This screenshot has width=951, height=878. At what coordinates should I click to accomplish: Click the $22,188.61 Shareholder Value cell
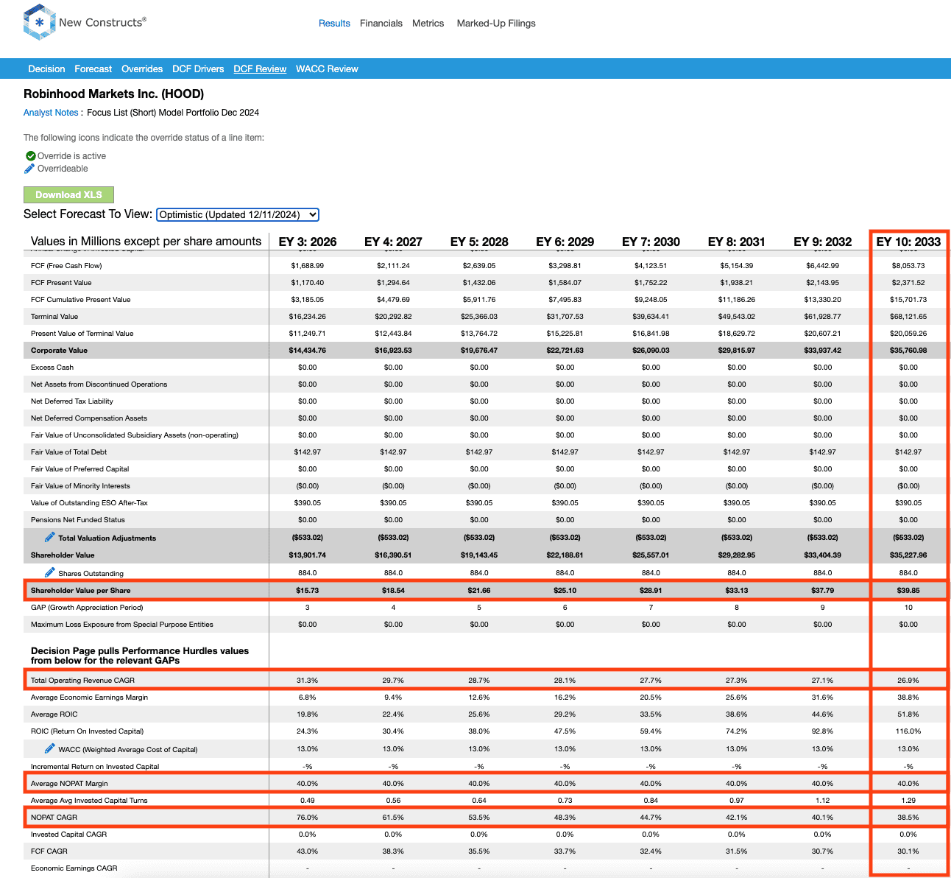[565, 555]
